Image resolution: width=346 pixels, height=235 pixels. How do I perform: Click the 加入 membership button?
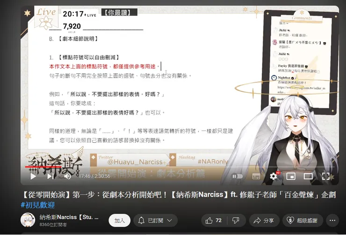pos(119,220)
